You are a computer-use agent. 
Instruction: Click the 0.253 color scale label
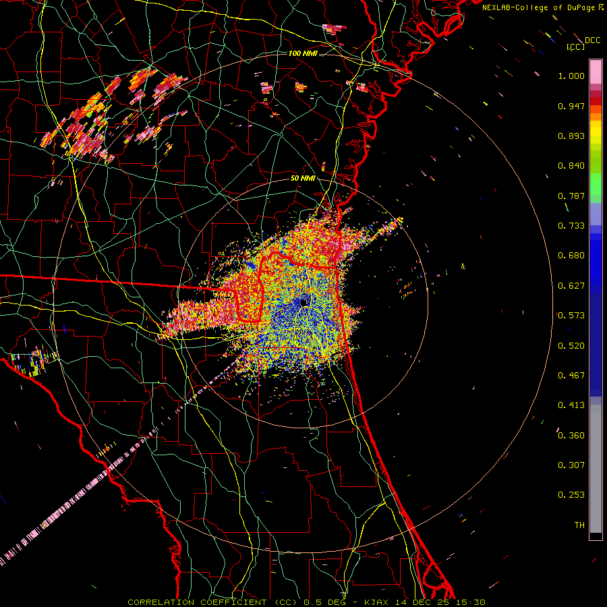[571, 495]
